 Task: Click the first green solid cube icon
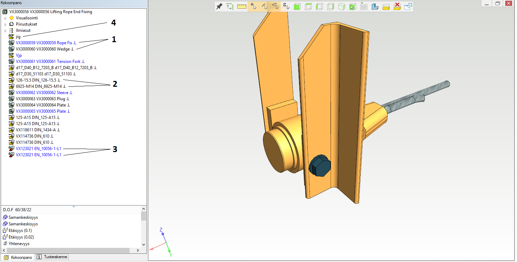tap(297, 7)
